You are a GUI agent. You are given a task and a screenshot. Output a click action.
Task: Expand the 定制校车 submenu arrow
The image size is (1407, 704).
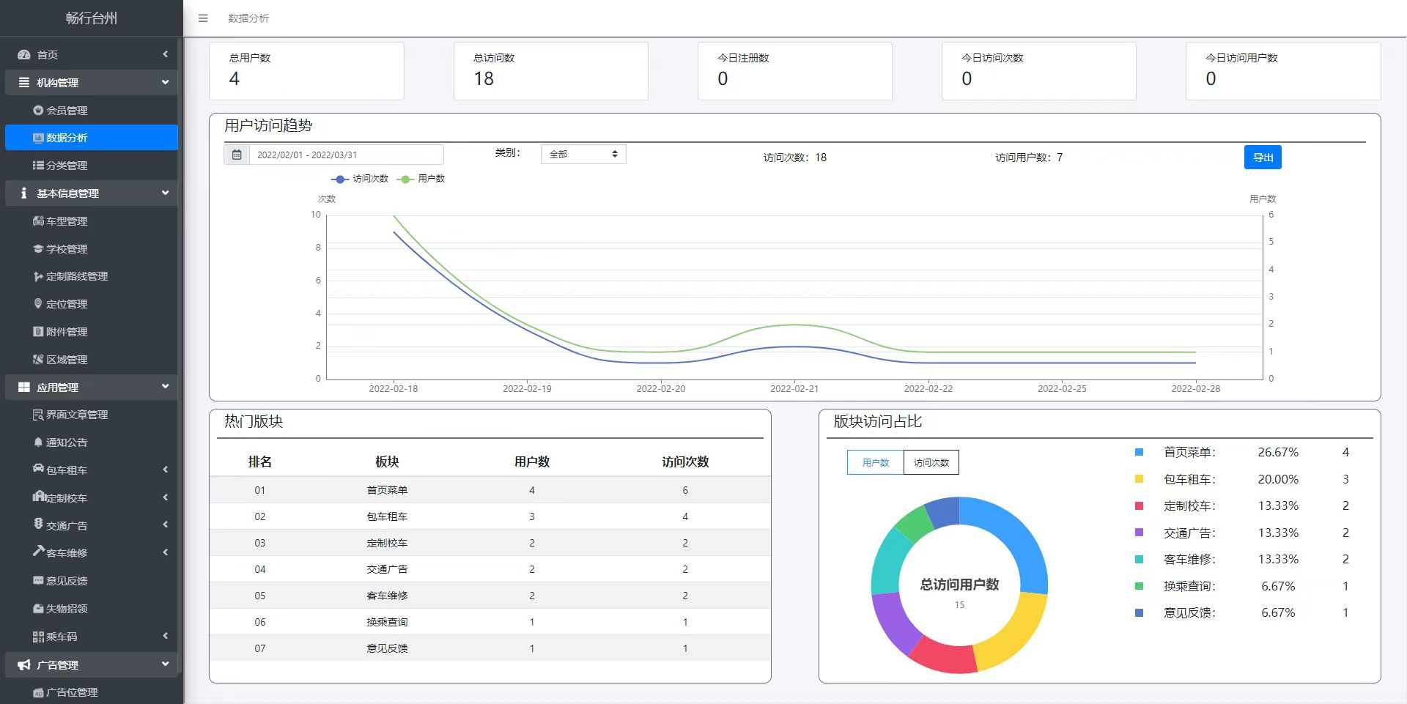pos(166,497)
